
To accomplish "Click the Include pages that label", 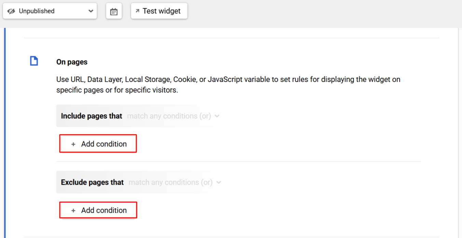I will pyautogui.click(x=91, y=116).
